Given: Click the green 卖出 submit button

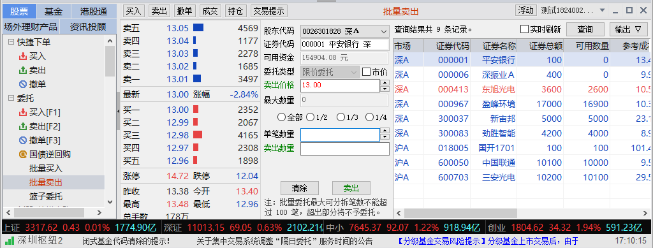Looking at the screenshot, I should coord(351,189).
